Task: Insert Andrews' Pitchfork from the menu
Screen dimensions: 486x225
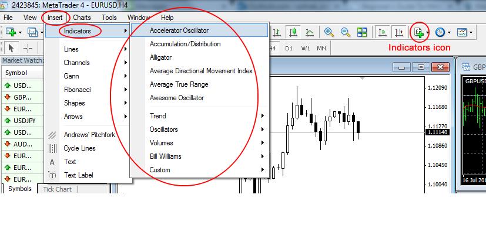Action: point(88,135)
